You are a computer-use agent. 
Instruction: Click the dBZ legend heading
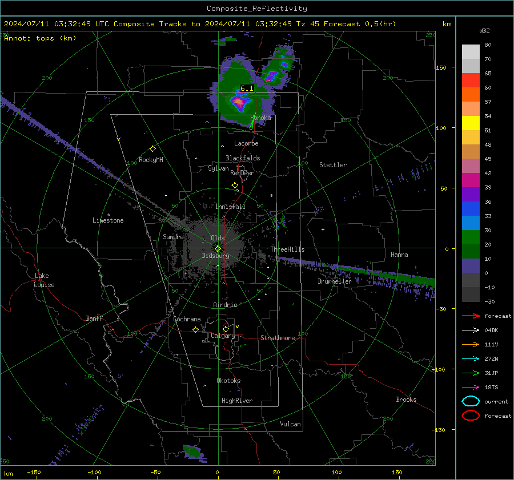pos(484,31)
